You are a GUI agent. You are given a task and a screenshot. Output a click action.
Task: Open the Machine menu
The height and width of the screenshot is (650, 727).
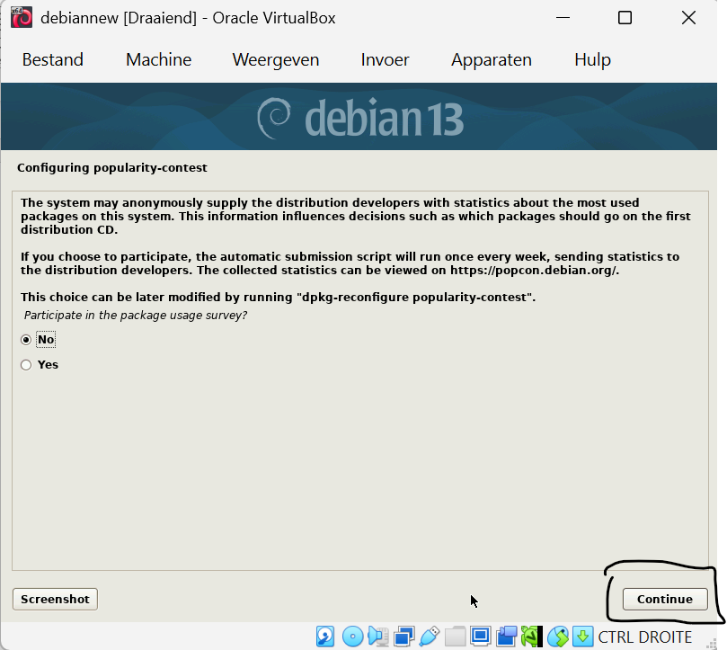[158, 59]
